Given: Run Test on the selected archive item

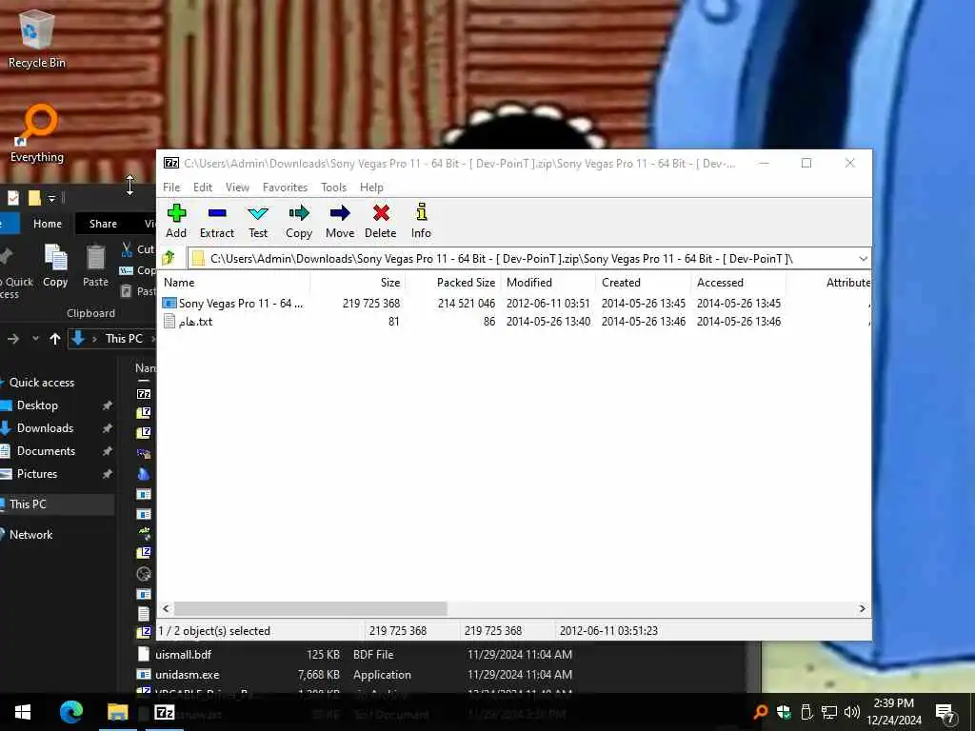Looking at the screenshot, I should (257, 221).
